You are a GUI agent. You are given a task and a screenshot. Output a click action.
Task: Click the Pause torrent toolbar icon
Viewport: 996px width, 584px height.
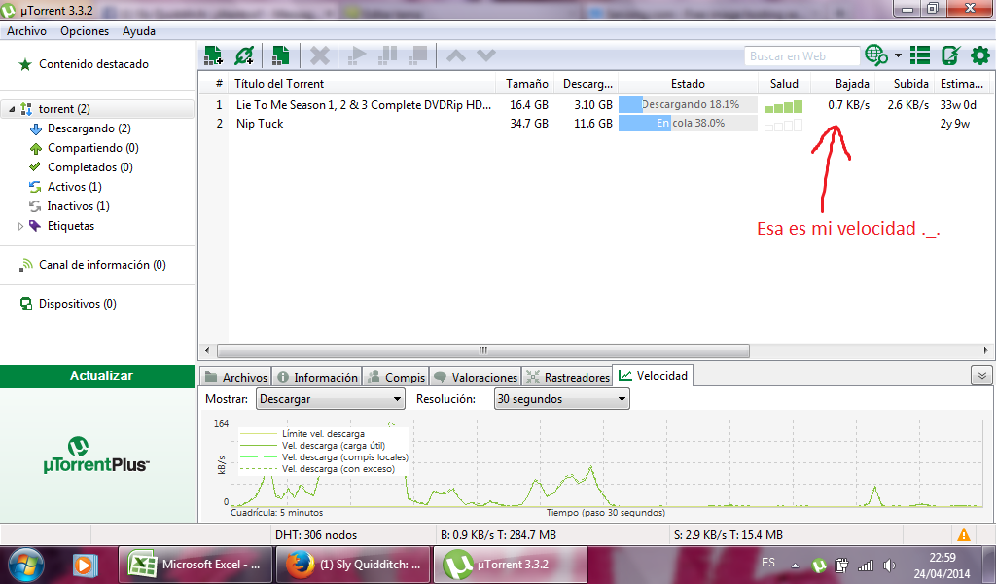point(387,55)
